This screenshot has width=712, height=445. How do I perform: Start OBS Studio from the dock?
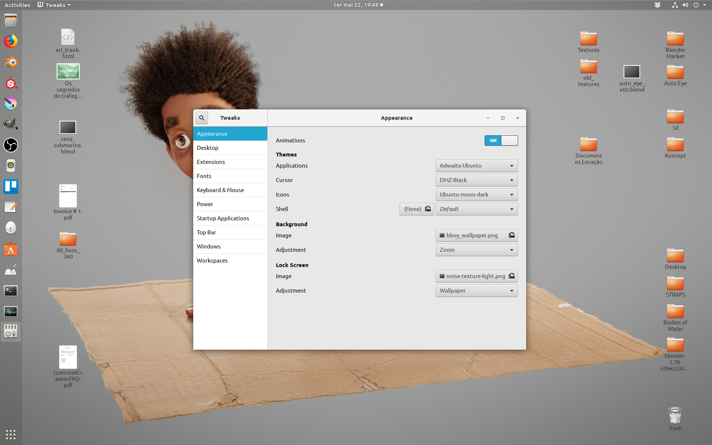coord(10,145)
